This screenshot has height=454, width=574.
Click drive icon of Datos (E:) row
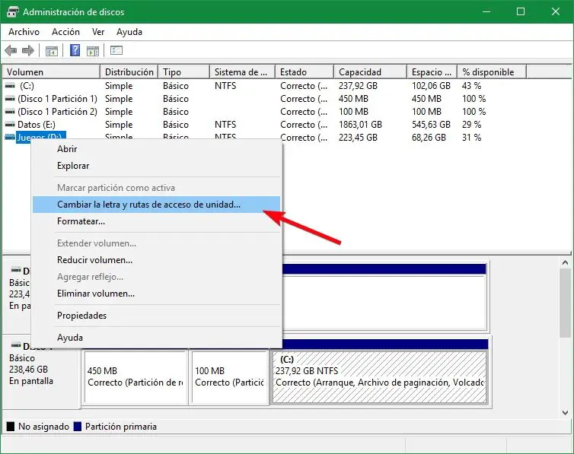pyautogui.click(x=10, y=125)
